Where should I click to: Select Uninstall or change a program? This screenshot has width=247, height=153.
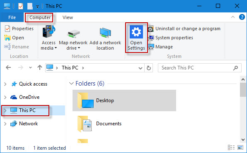pyautogui.click(x=184, y=29)
